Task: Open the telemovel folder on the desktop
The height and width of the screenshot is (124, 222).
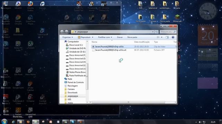Action: click(x=153, y=5)
